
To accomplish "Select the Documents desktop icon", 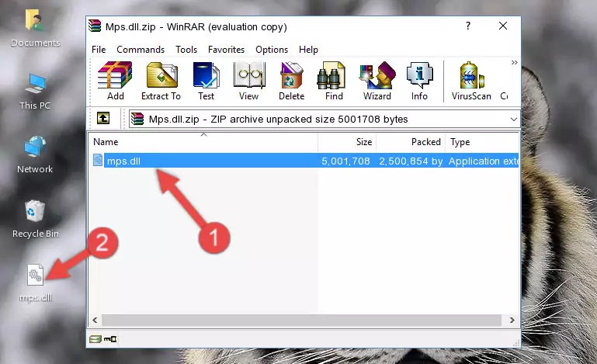I will click(x=36, y=29).
